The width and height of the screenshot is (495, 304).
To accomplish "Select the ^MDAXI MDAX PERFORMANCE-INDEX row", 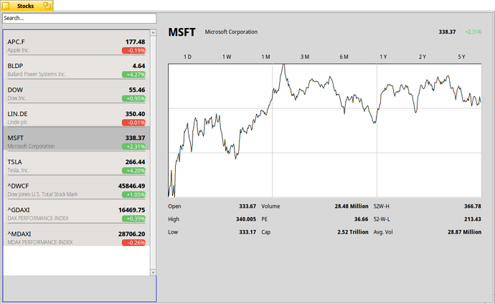I will coord(77,234).
